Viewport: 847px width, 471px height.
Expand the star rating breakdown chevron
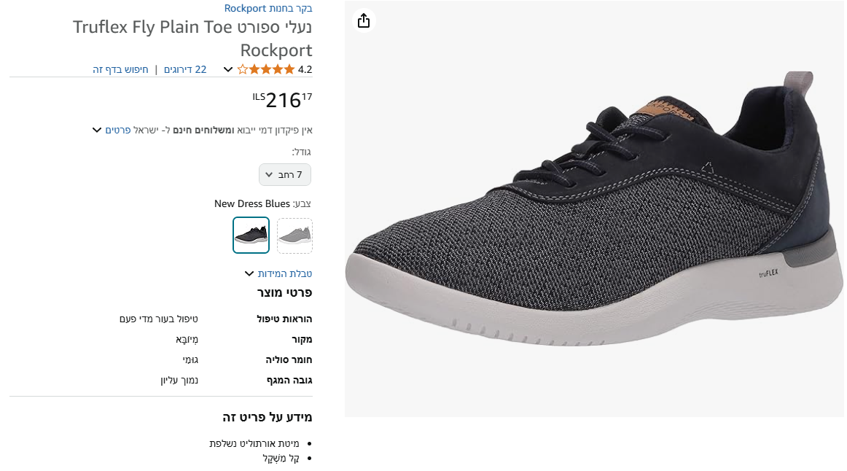point(227,69)
